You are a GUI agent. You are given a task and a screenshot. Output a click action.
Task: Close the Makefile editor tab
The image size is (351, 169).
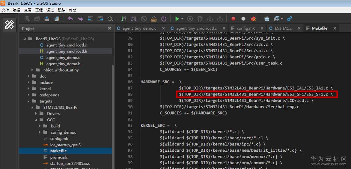coord(335,28)
